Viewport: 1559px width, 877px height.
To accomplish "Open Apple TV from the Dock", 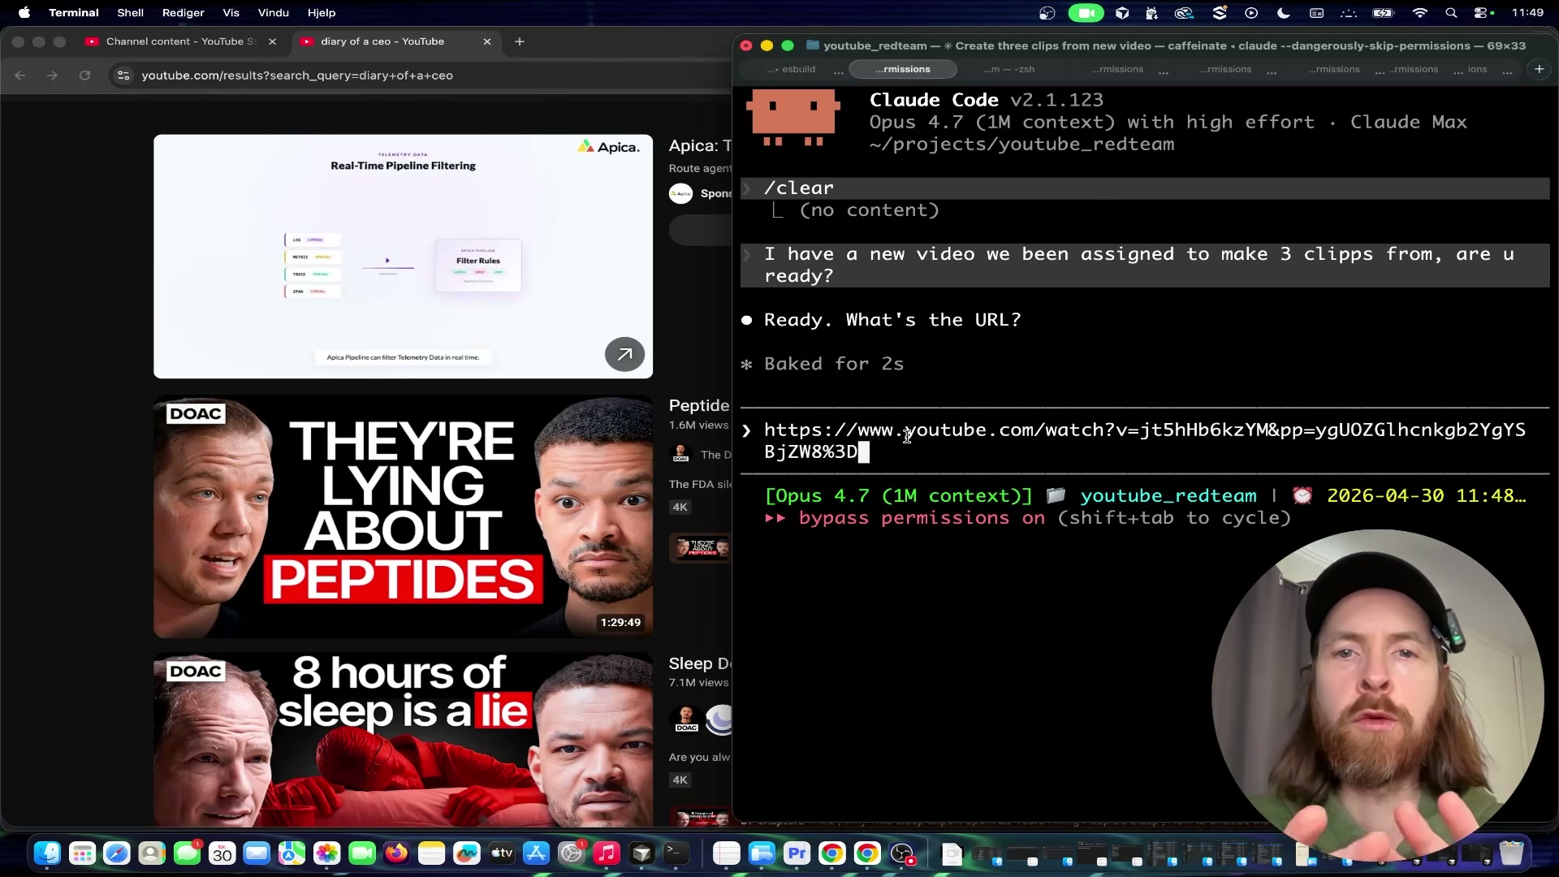I will click(x=502, y=853).
